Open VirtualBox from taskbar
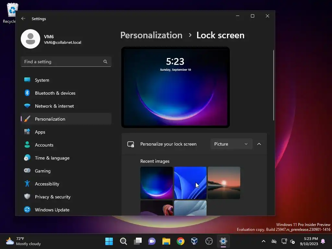 coord(195,241)
